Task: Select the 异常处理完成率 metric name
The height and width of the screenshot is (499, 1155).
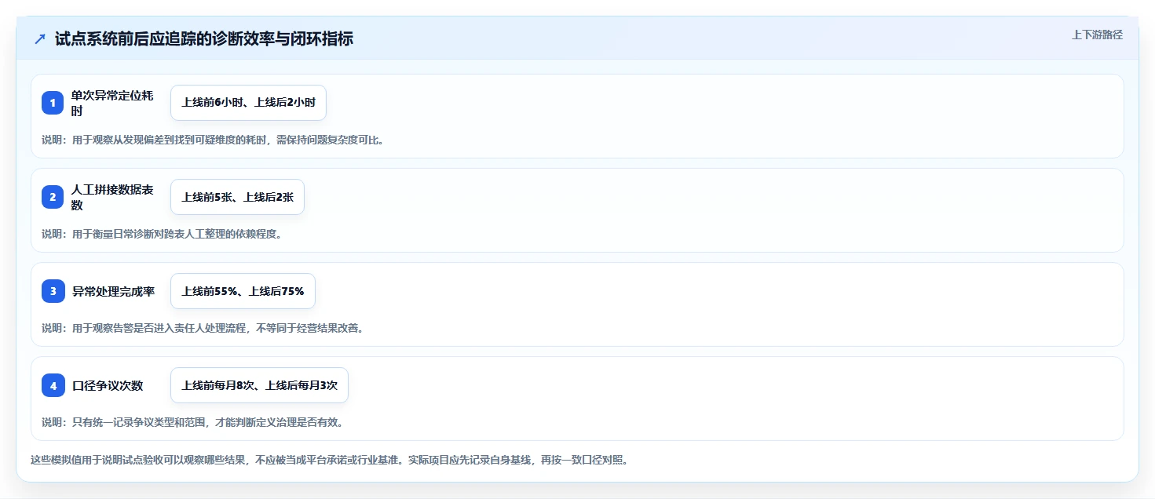Action: tap(113, 291)
